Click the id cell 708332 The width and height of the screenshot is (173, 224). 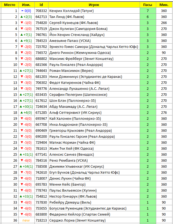click(41, 11)
